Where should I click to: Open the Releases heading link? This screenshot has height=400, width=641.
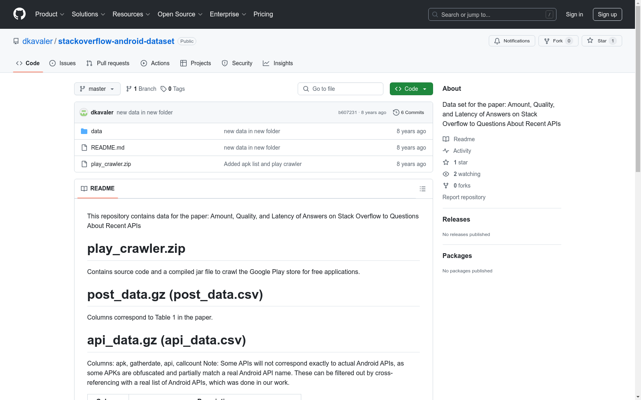point(456,219)
